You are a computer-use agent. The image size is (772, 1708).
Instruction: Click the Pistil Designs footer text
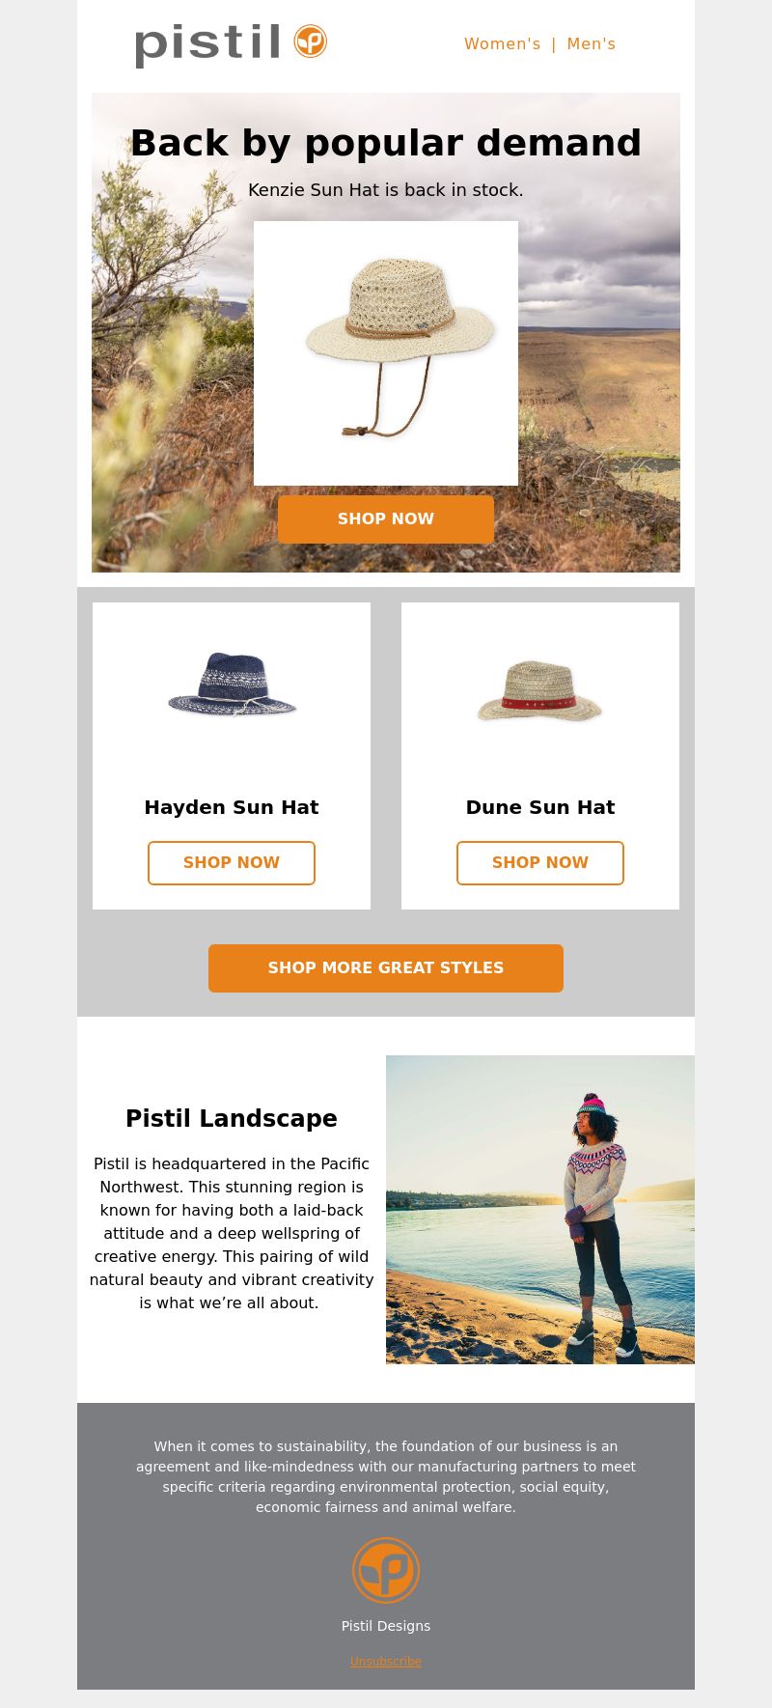tap(386, 1626)
